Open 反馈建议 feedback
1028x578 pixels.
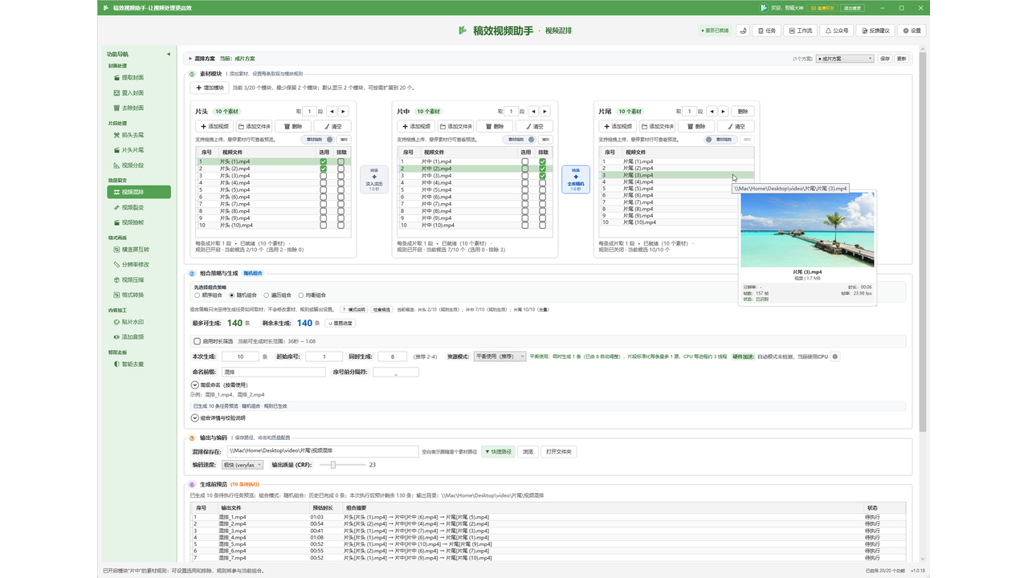[x=876, y=31]
